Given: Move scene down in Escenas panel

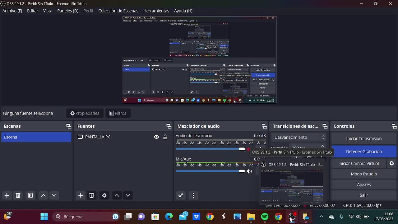Looking at the screenshot, I should [54, 195].
